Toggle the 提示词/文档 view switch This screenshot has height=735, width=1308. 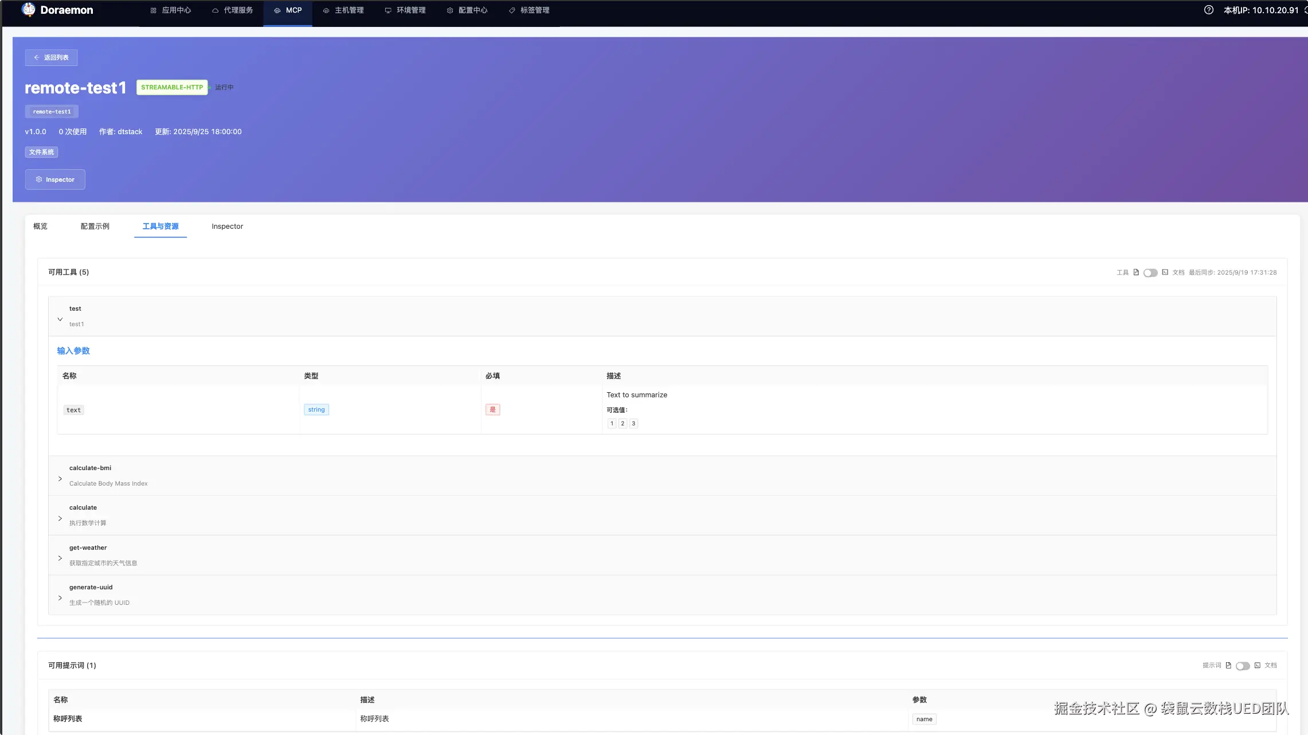pos(1242,666)
